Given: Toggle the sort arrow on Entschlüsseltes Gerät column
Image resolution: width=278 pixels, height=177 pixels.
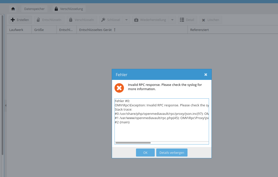Looking at the screenshot, I should 114,29.
